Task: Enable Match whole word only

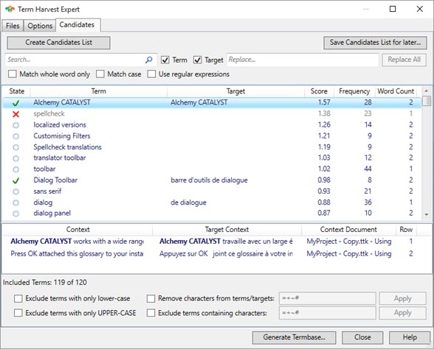Action: pos(12,74)
